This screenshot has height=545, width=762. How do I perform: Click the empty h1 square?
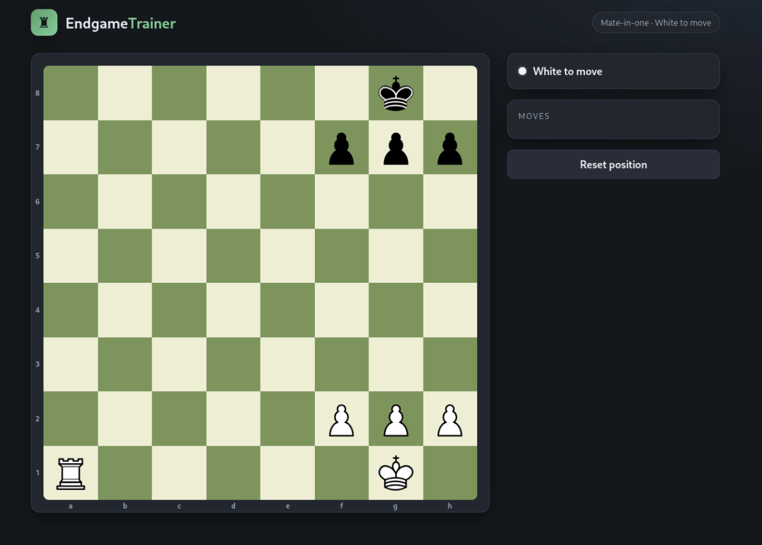[450, 473]
